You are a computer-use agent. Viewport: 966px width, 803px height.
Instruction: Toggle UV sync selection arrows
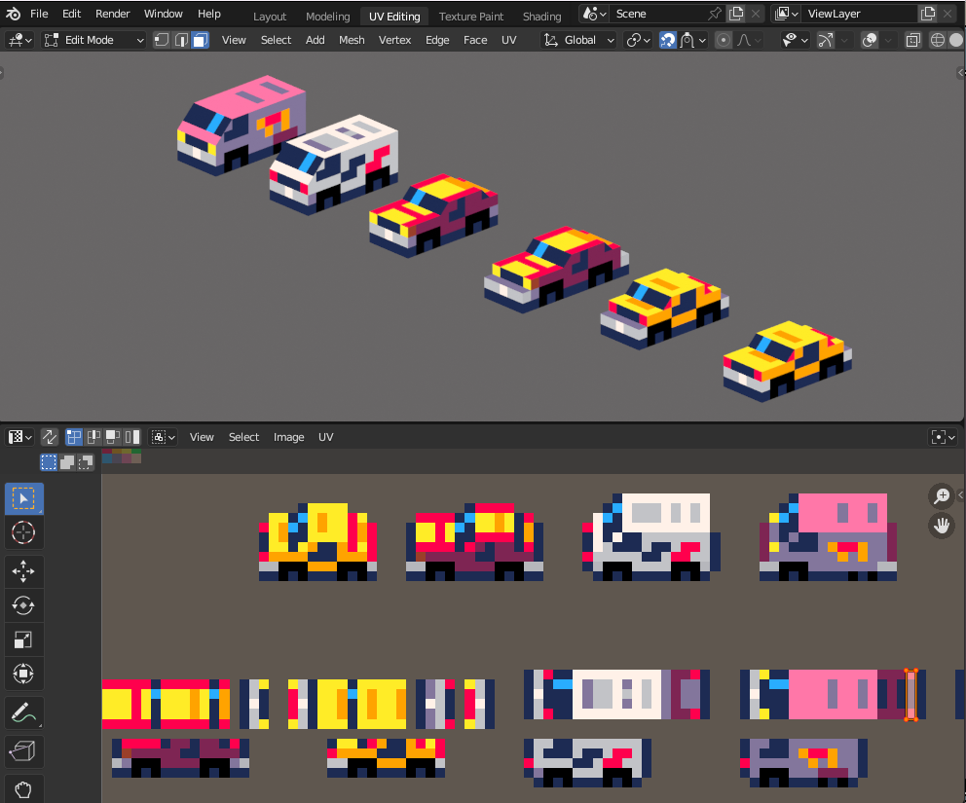pyautogui.click(x=50, y=437)
